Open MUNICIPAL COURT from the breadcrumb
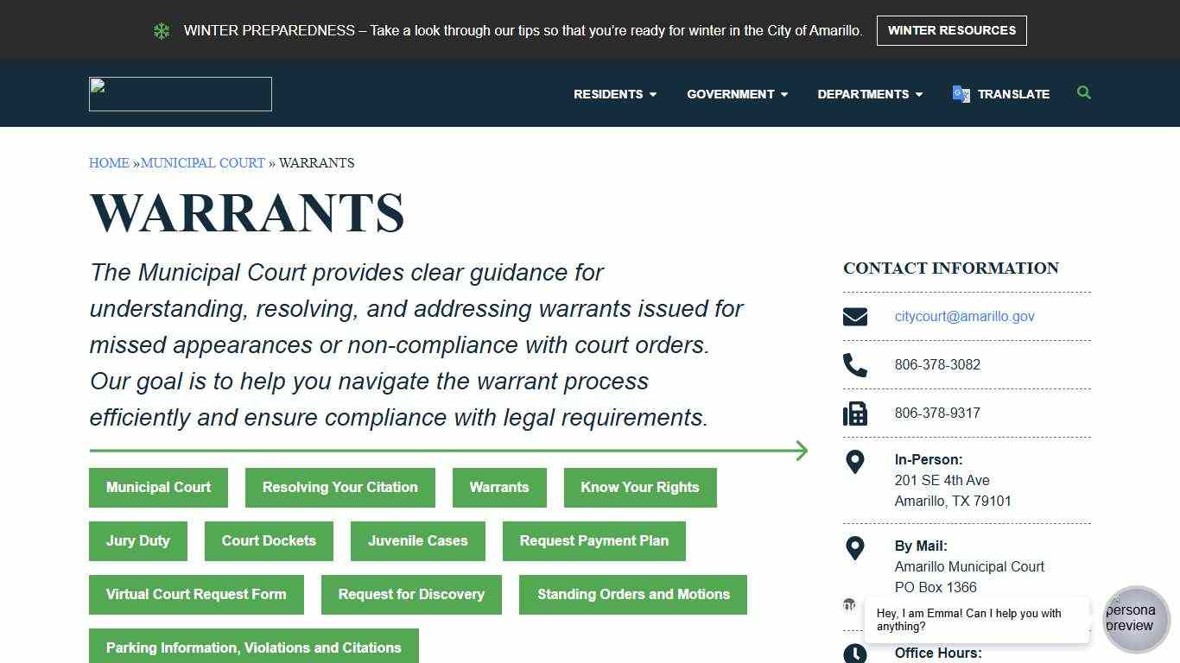Viewport: 1180px width, 663px height. click(x=203, y=162)
